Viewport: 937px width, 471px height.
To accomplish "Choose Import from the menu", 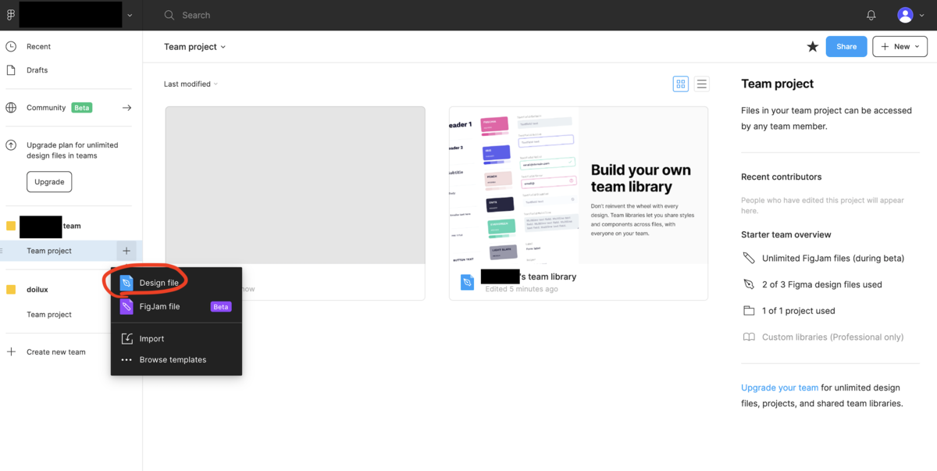I will click(176, 339).
